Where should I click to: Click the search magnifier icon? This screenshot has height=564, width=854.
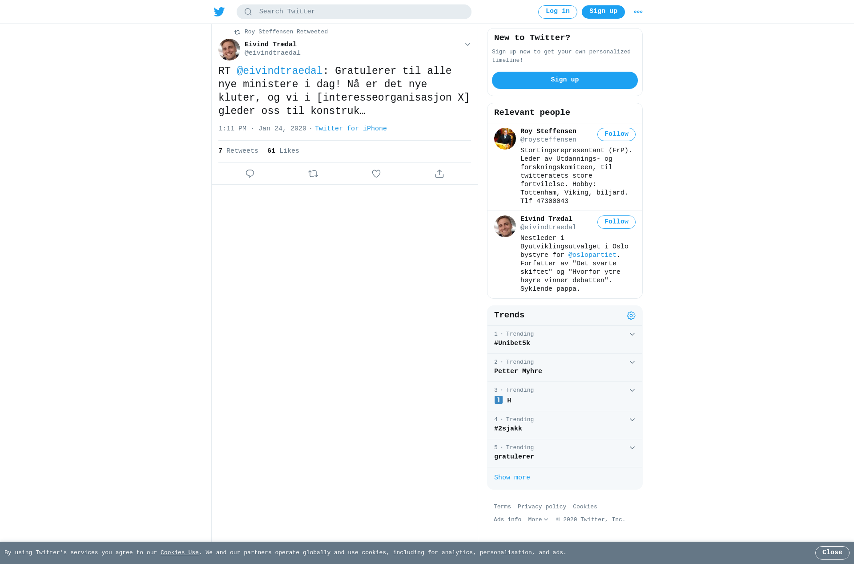248,12
